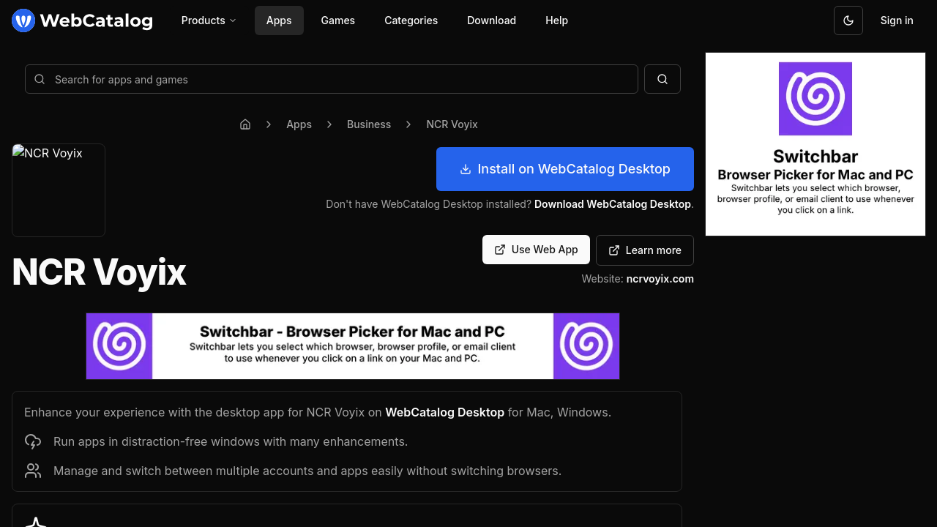Open the Business breadcrumb link

tap(369, 124)
